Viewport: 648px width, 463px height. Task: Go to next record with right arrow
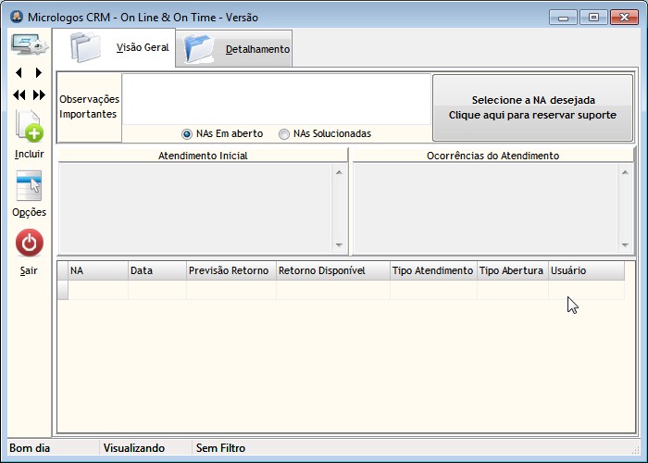pyautogui.click(x=38, y=72)
